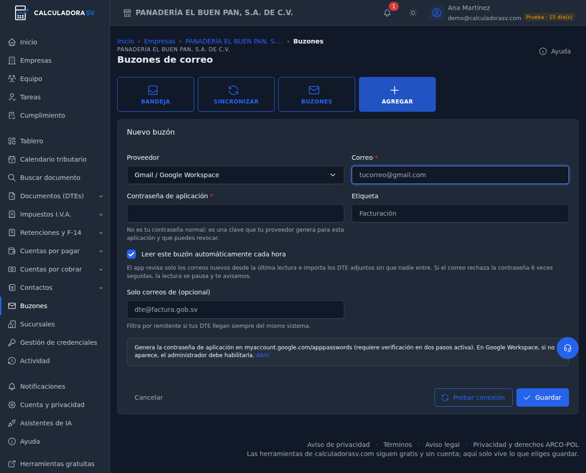
Task: Open Gestión de credenciales
Action: click(55, 343)
